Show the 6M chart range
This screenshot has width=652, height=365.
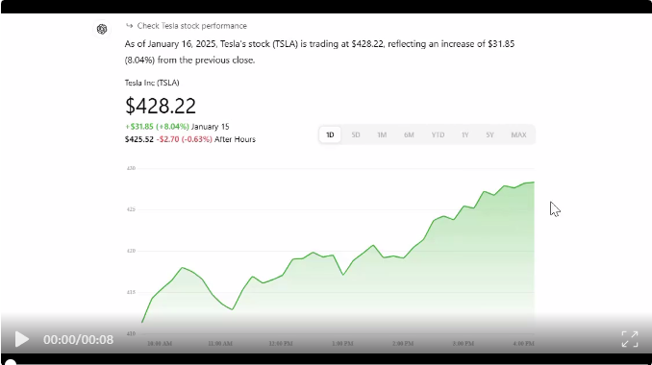pyautogui.click(x=409, y=134)
